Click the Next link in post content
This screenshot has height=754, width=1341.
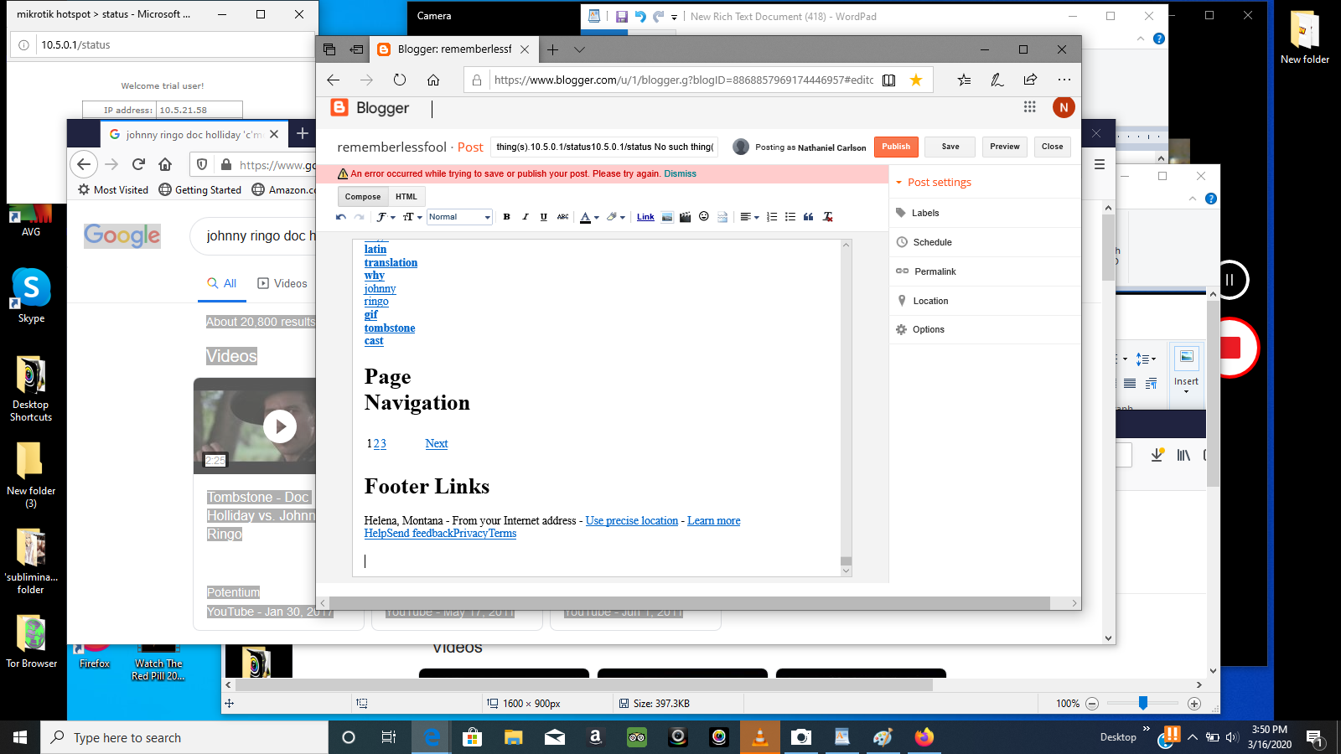point(437,444)
